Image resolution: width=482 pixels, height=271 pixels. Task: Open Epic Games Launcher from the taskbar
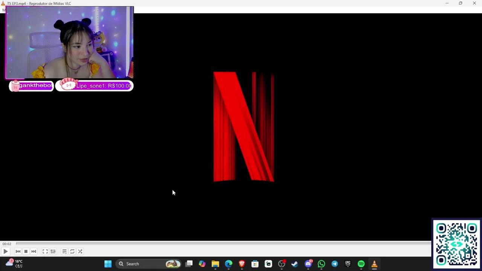348,264
